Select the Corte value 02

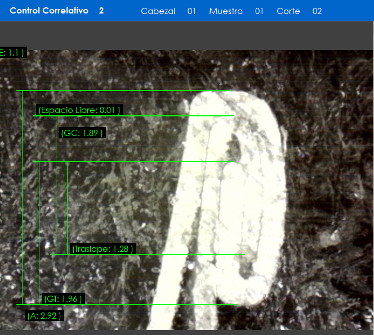317,11
